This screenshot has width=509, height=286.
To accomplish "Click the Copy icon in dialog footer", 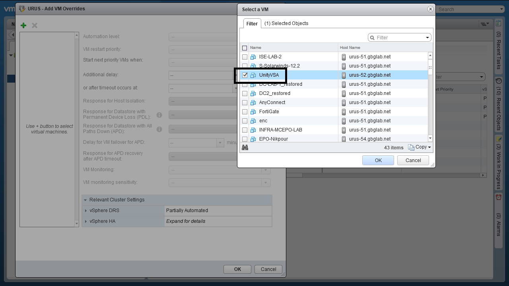I will click(x=411, y=147).
